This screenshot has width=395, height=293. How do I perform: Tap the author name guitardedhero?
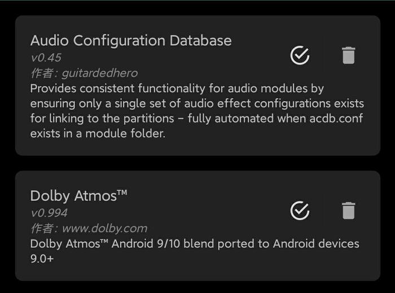(100, 73)
